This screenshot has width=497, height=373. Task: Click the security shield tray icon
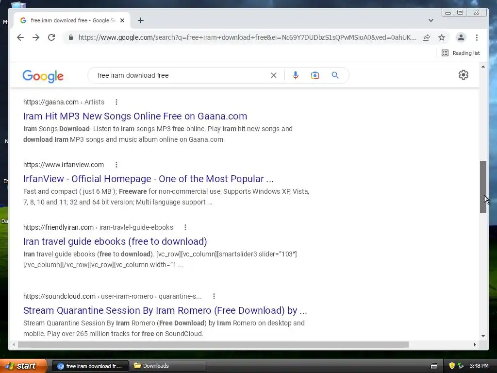452,366
